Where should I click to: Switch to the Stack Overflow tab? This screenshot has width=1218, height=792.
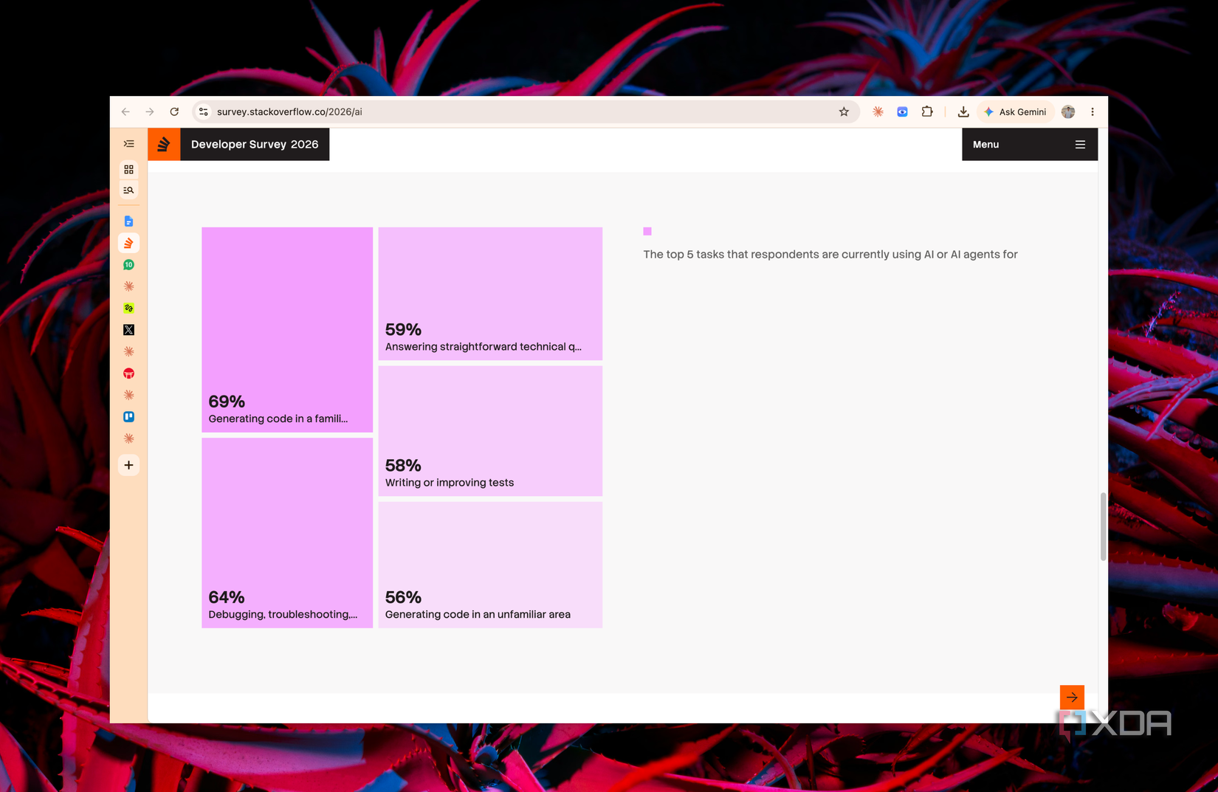(128, 243)
